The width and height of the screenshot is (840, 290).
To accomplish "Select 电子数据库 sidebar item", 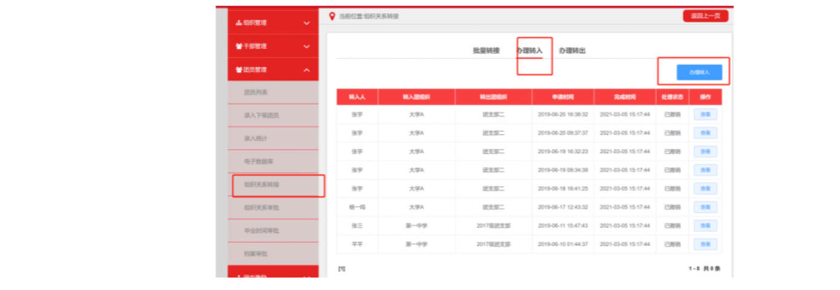I will 259,162.
